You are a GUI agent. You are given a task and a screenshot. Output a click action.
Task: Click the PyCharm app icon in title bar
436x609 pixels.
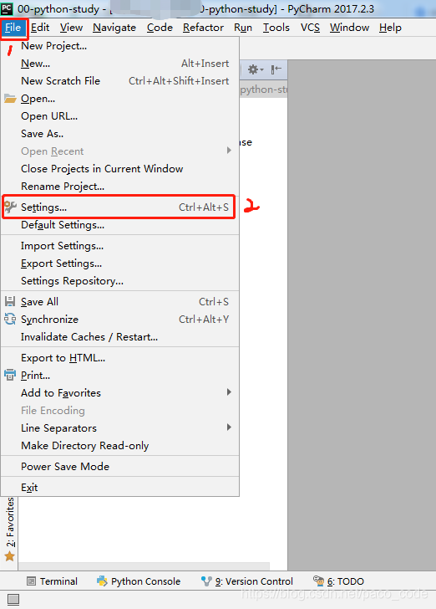[x=7, y=8]
